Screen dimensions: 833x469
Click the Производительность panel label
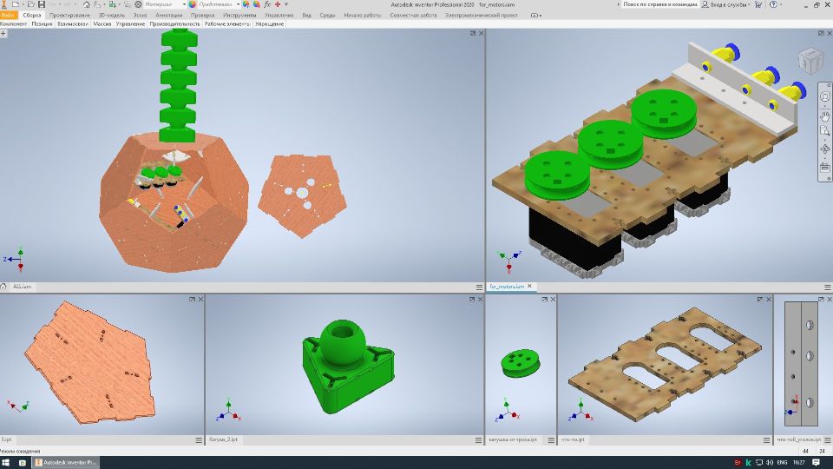(174, 24)
